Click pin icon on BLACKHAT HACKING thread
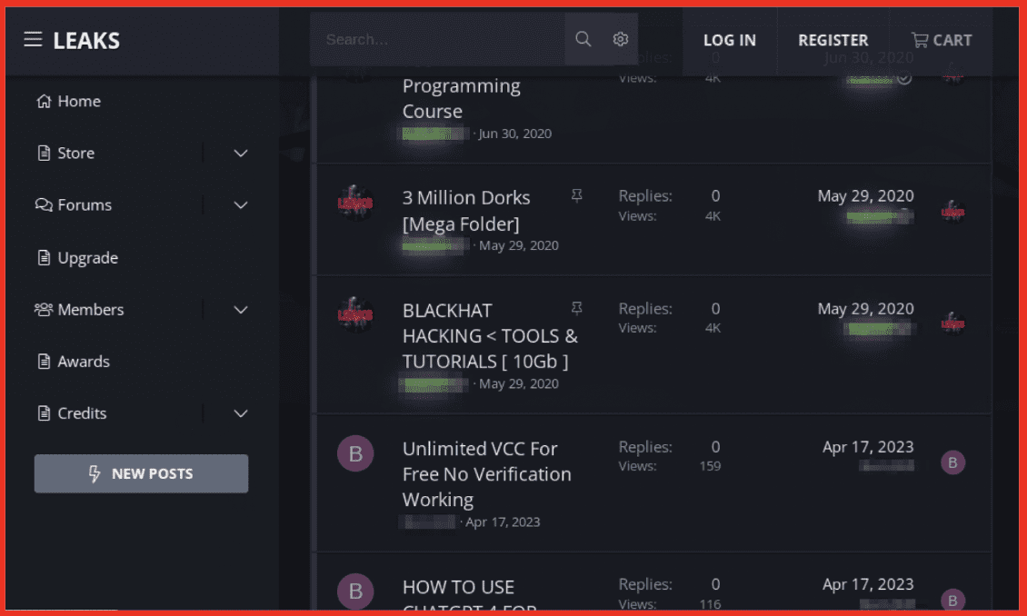Viewport: 1027px width, 616px height. coord(576,308)
